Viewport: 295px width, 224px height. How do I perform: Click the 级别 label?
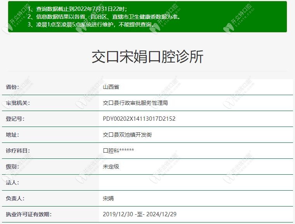pos(12,167)
